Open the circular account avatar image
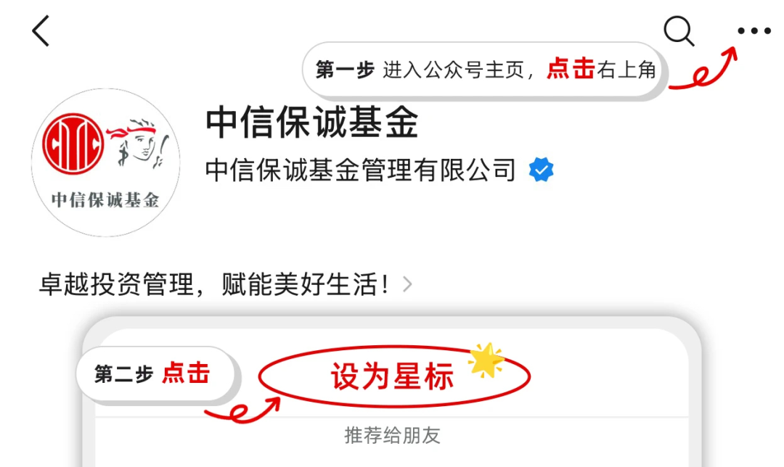 point(105,162)
